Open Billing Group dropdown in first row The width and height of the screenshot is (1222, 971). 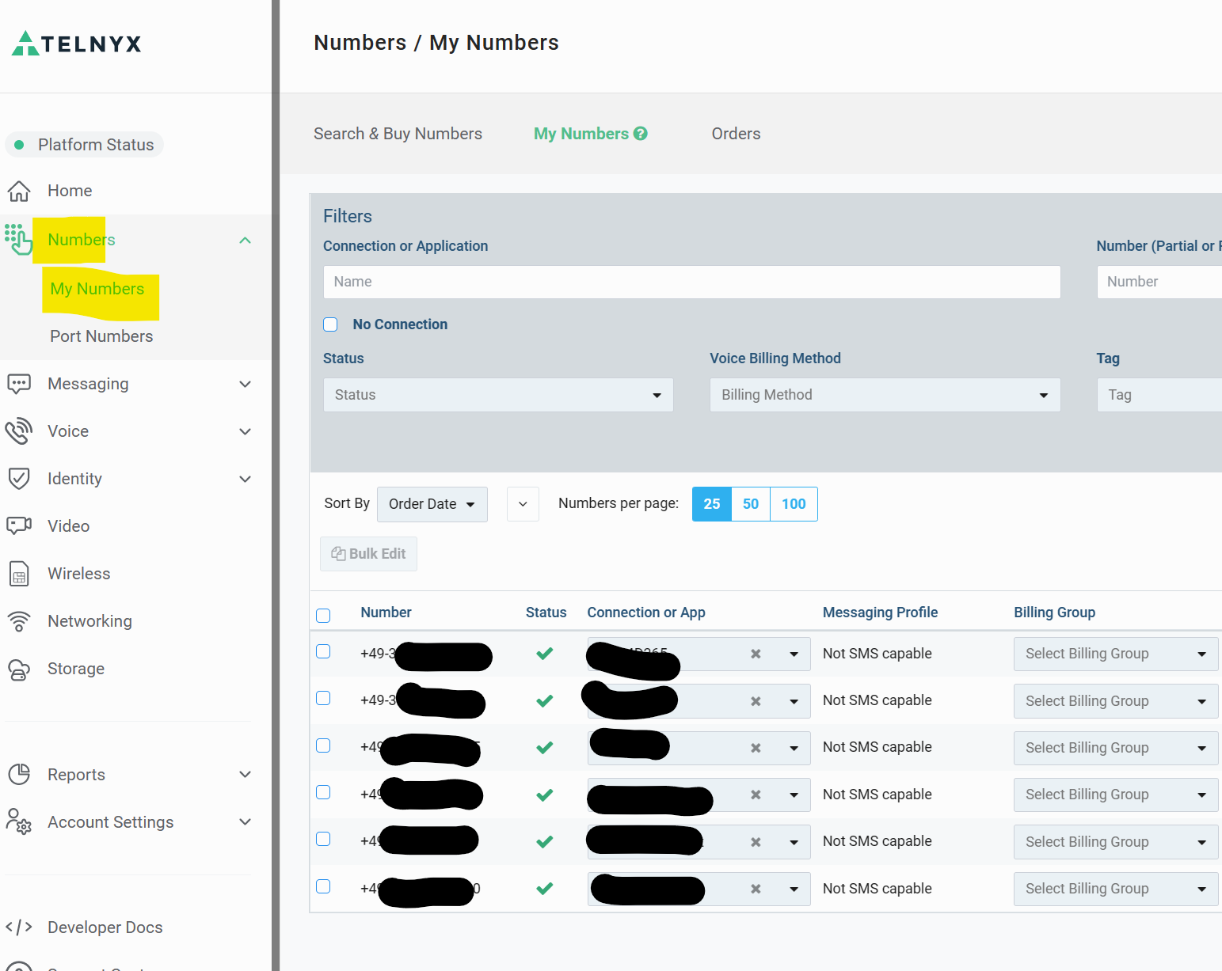coord(1116,654)
